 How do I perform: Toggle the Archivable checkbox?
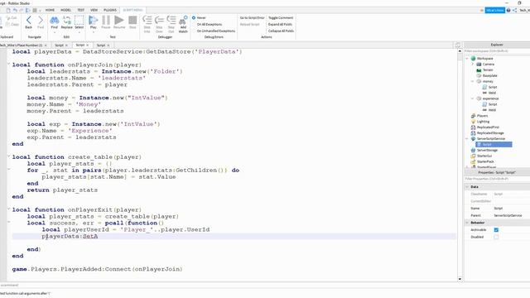click(496, 230)
